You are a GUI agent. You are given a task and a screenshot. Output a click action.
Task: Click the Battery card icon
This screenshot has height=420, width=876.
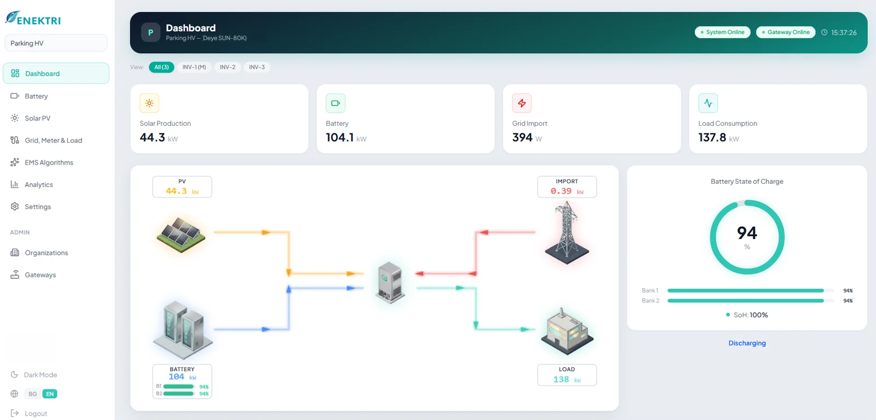(336, 103)
